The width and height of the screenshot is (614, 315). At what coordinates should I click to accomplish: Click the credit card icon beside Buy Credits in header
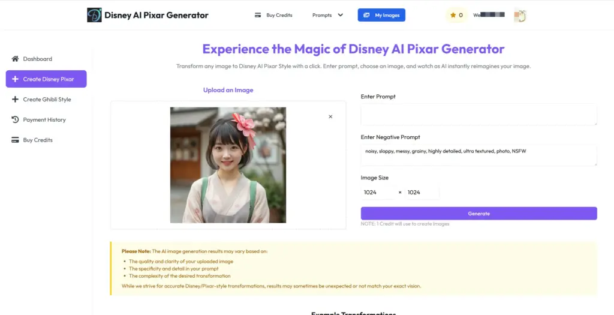[258, 15]
